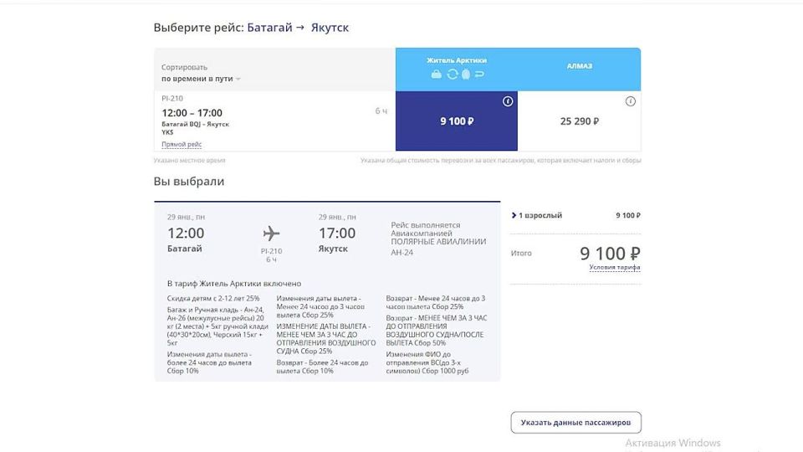Screen dimensions: 803x452
Task: Expand the 1 взрослый price breakdown
Action: click(536, 215)
